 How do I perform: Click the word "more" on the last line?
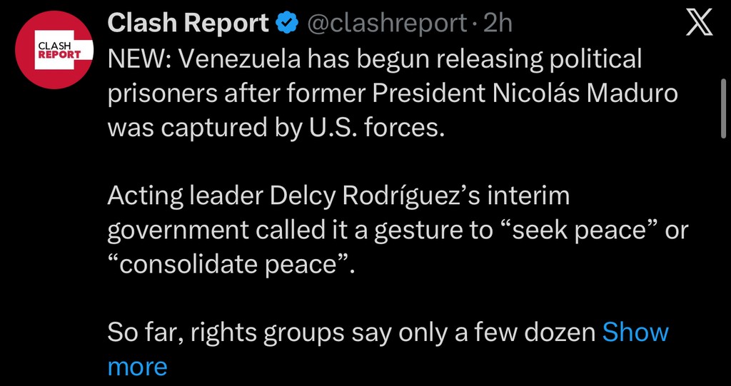point(137,367)
